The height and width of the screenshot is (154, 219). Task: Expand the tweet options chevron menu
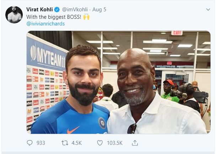coord(208,10)
